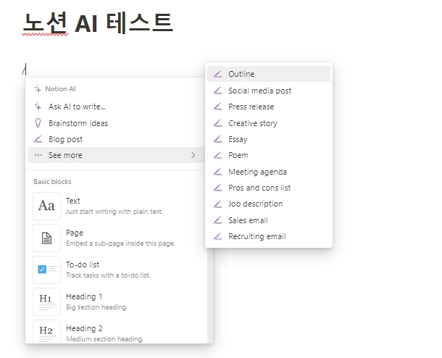Select Pros and cons list
This screenshot has width=442, height=358.
pos(259,188)
